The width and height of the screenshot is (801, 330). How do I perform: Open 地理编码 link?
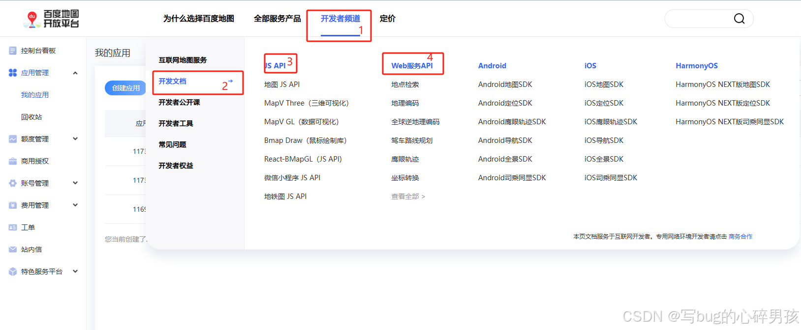405,103
